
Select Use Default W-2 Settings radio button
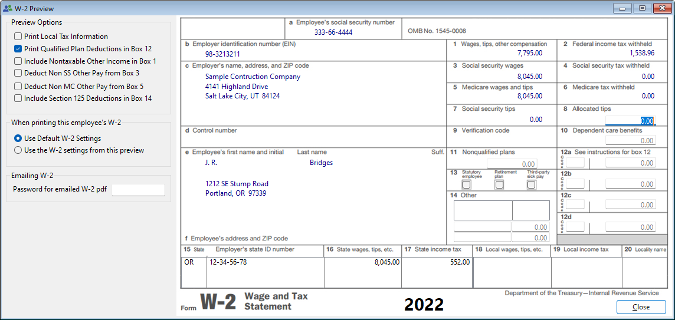coord(18,138)
